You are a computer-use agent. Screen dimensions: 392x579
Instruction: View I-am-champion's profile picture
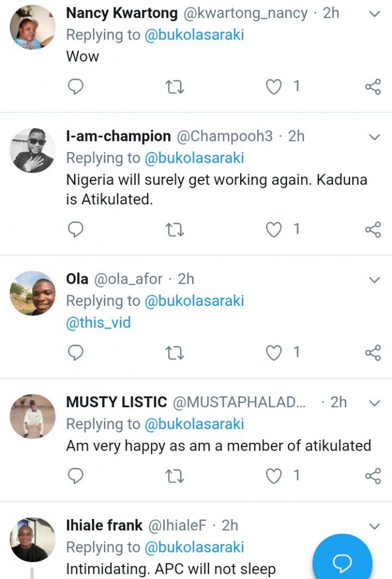coord(33,150)
